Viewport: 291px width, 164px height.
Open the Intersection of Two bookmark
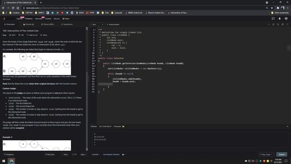click(178, 13)
